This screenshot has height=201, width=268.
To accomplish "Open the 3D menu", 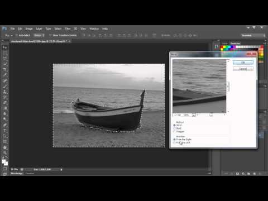I will (75, 28).
